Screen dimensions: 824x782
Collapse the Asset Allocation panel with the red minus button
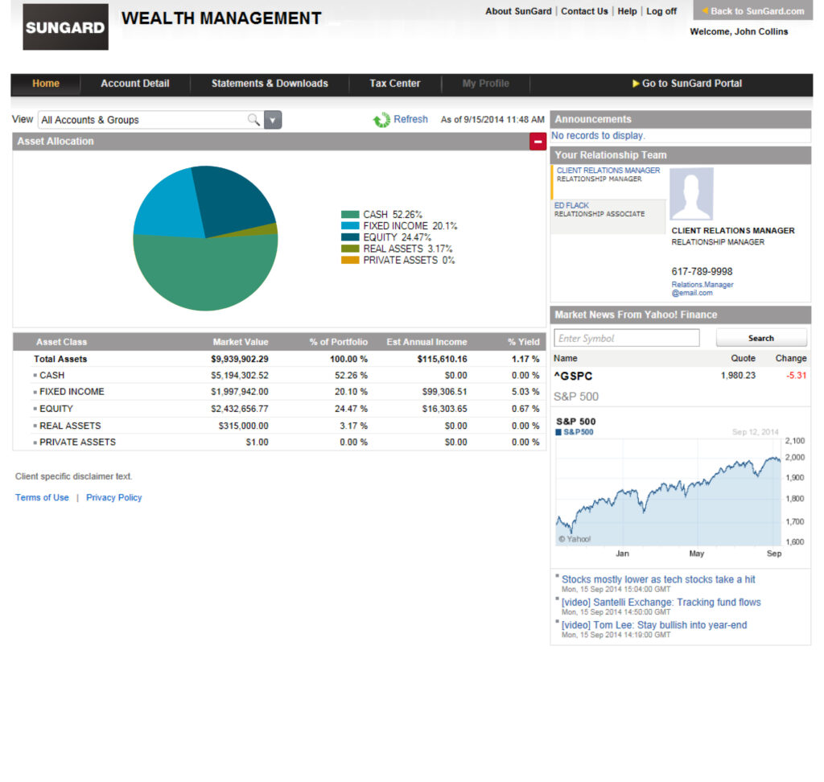(x=538, y=142)
